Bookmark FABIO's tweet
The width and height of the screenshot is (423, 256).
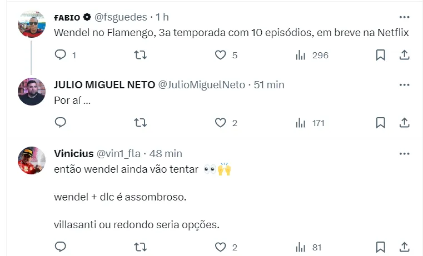point(381,55)
